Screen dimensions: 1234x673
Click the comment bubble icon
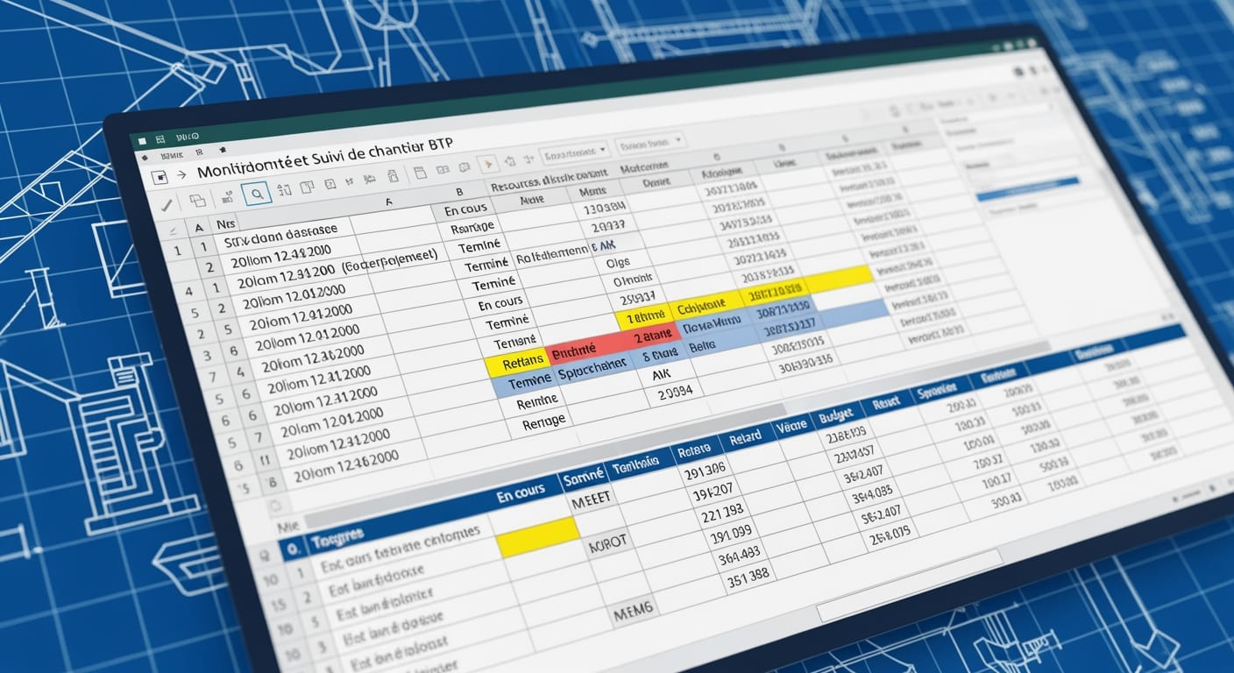click(x=464, y=167)
